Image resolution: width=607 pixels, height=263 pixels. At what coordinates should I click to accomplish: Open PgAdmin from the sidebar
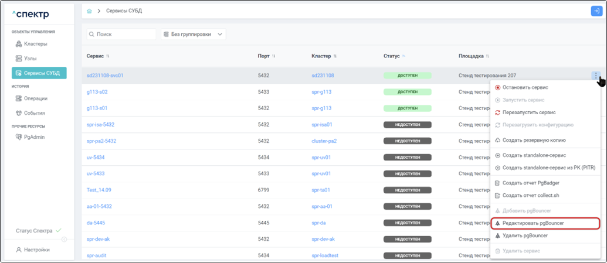click(34, 137)
